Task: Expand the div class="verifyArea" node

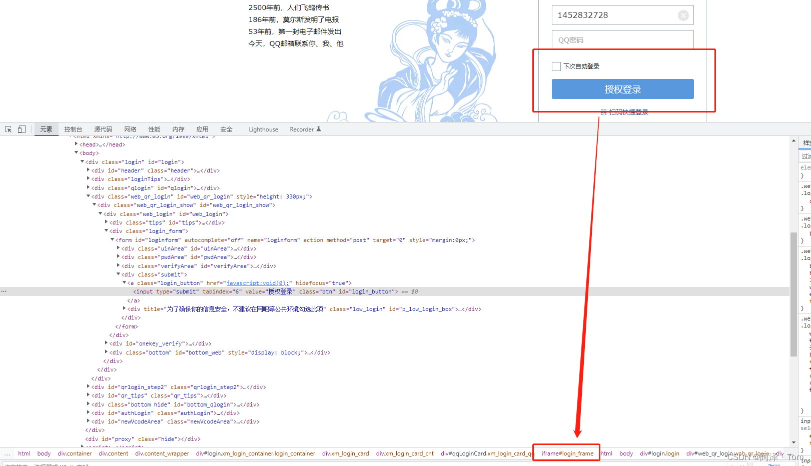Action: click(x=118, y=265)
